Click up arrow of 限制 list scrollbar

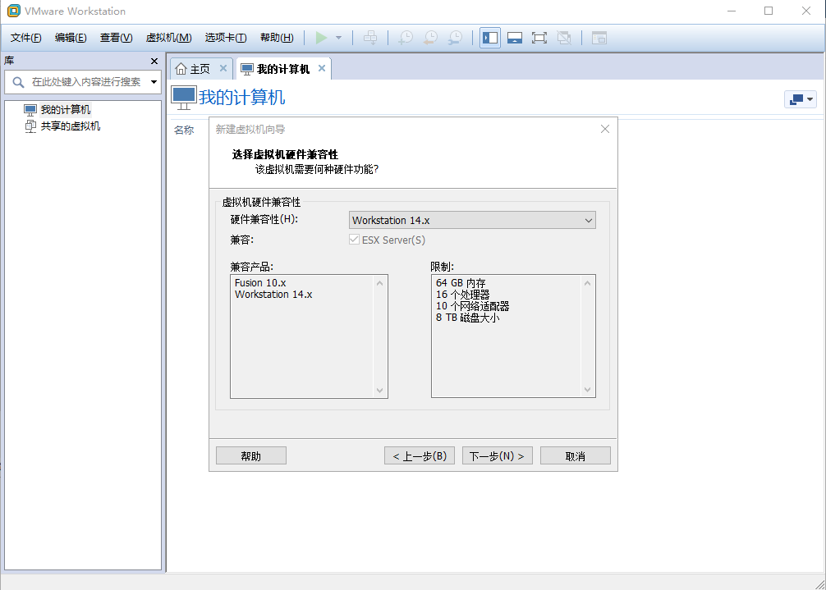587,283
